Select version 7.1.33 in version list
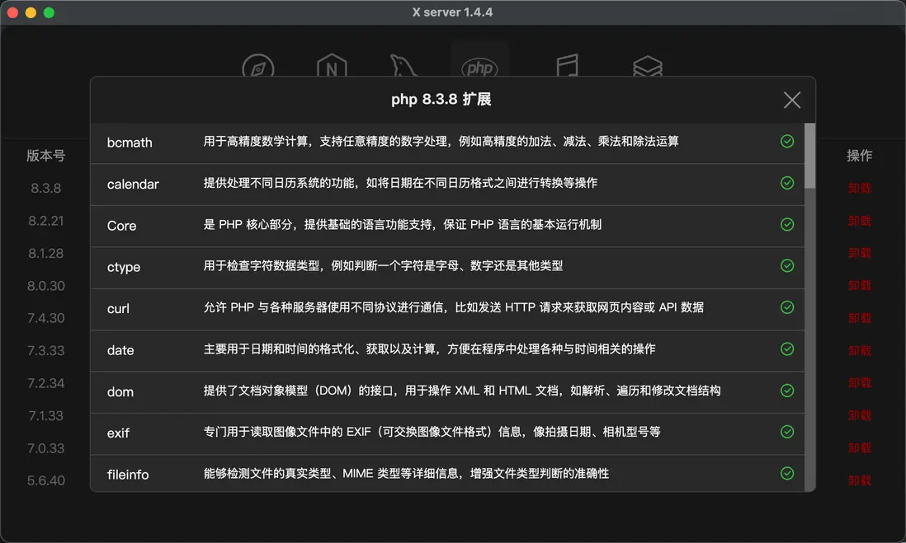The image size is (906, 543). (x=45, y=415)
